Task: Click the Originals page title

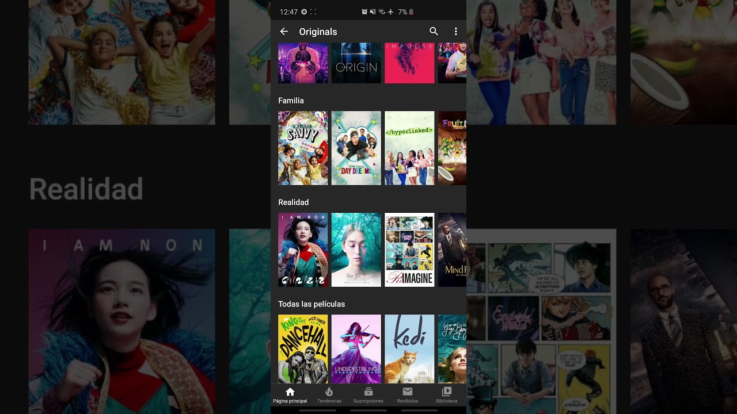Action: tap(318, 32)
